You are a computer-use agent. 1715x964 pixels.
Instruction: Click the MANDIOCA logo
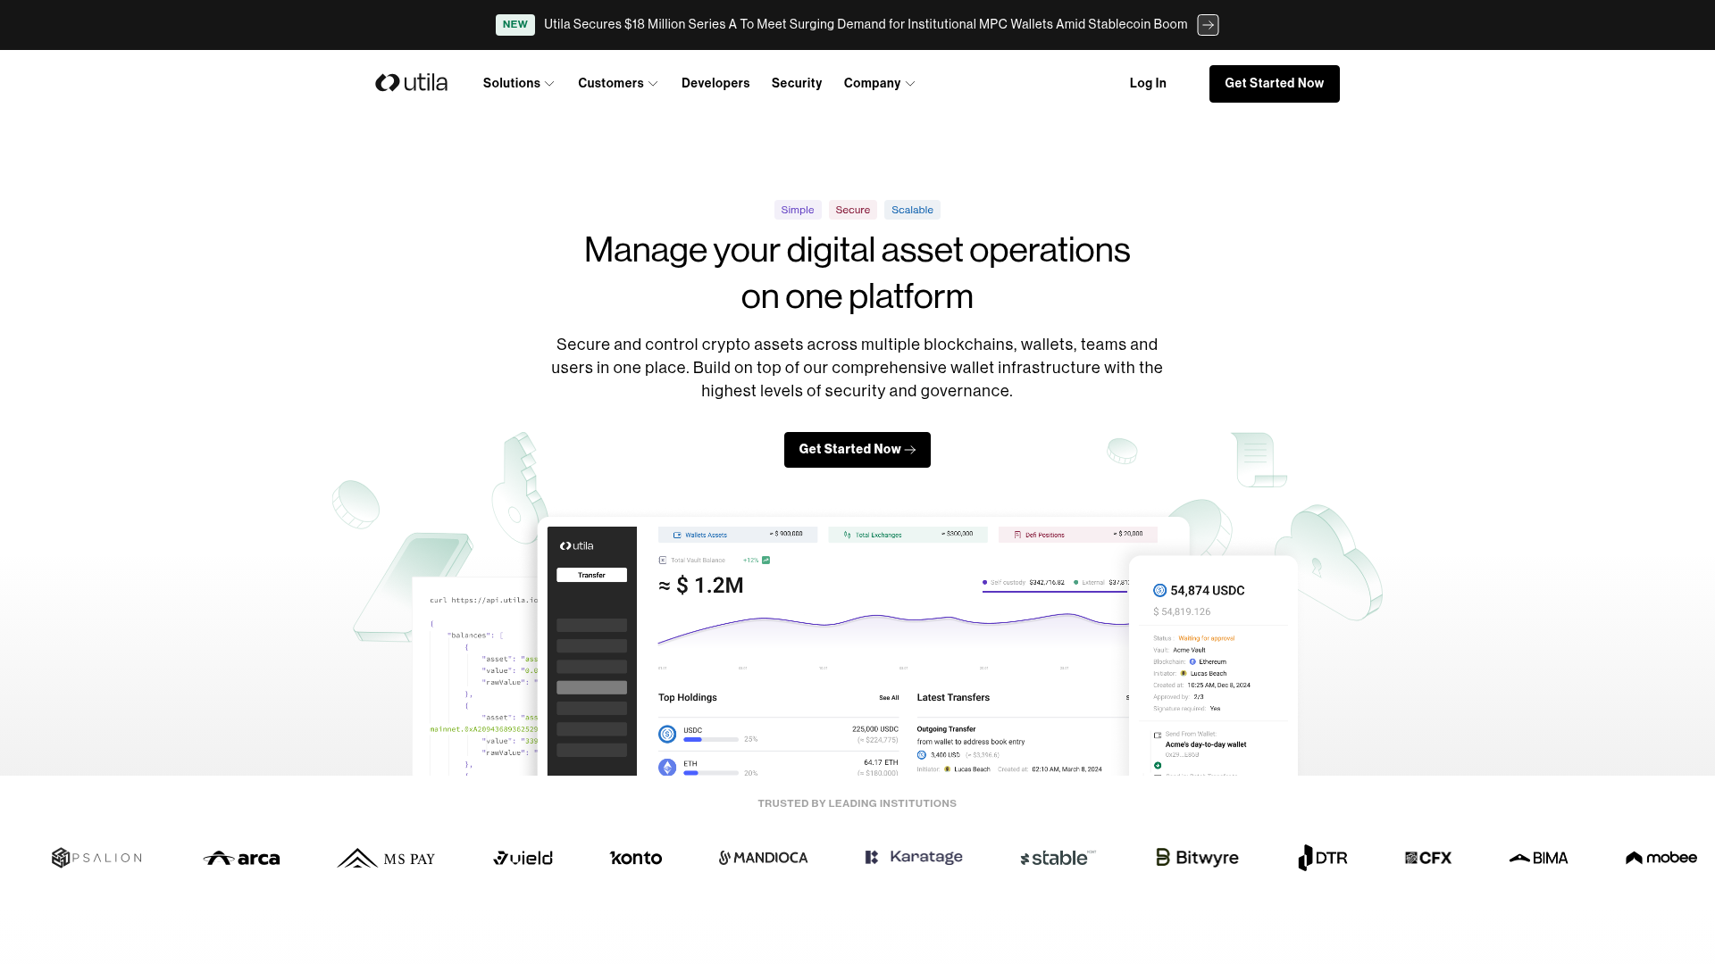[764, 858]
